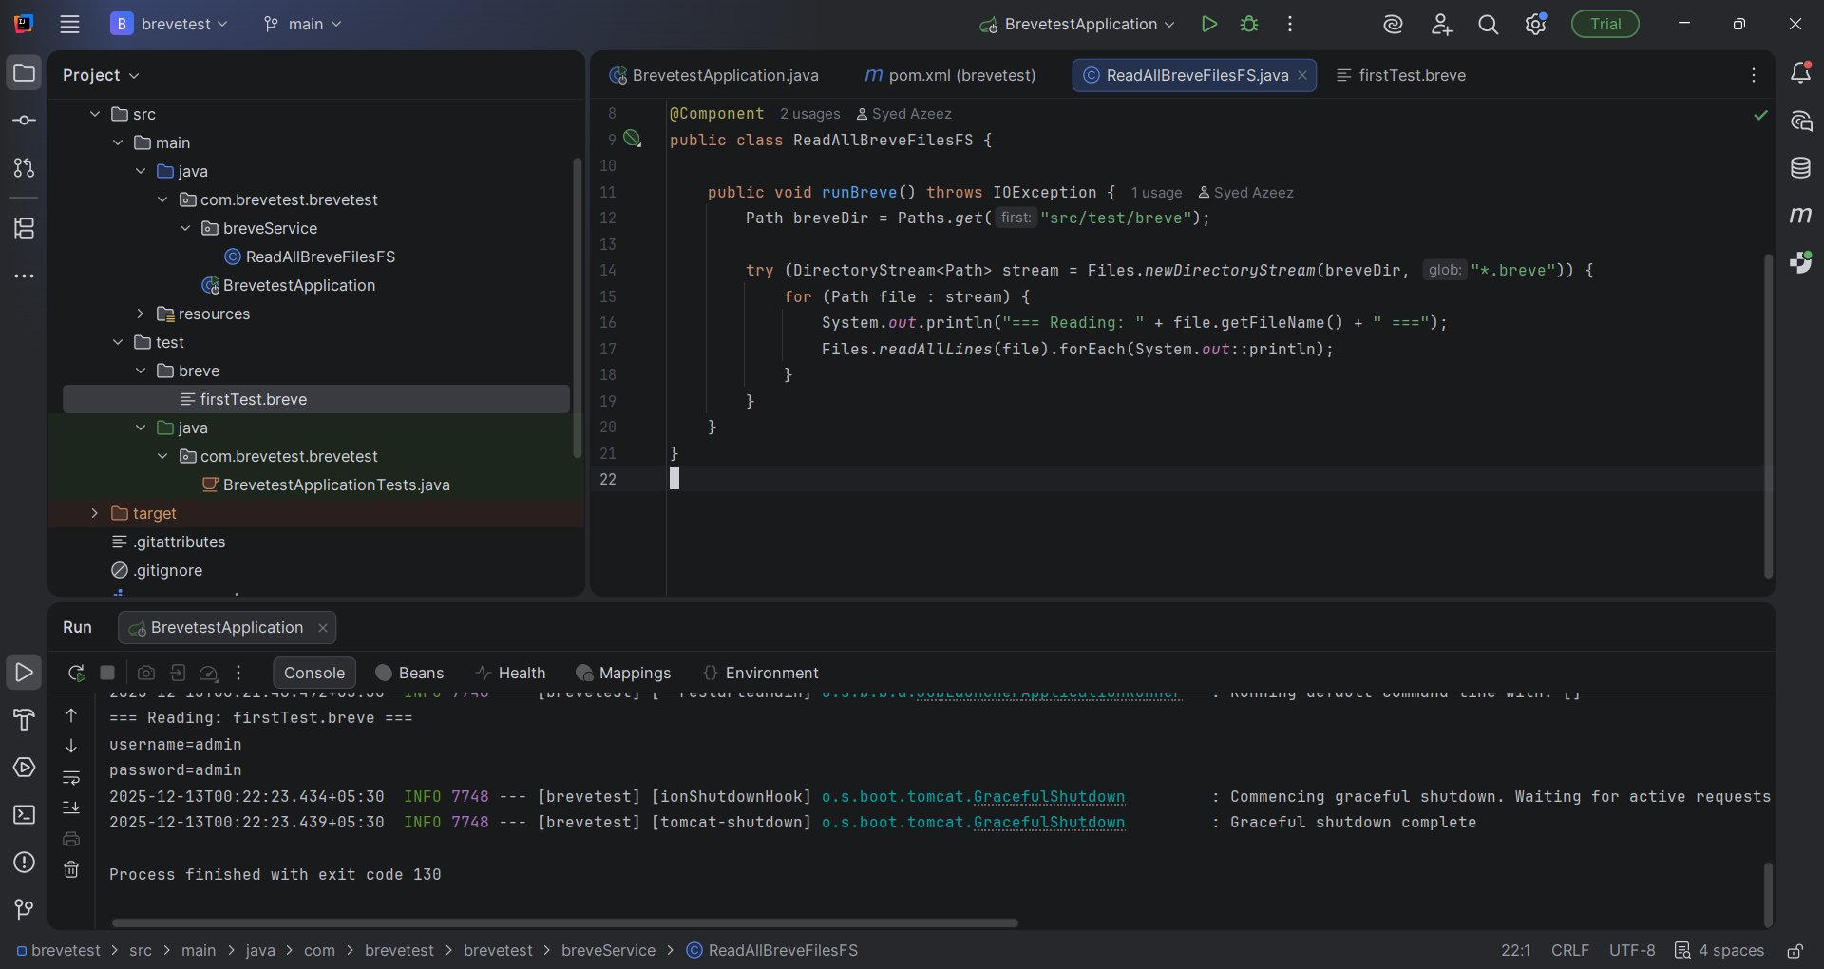Open the Terminal tool window

click(24, 815)
